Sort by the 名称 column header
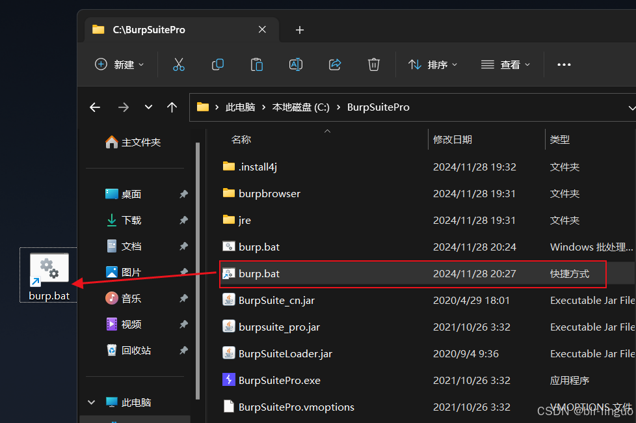Viewport: 636px width, 423px height. point(241,140)
